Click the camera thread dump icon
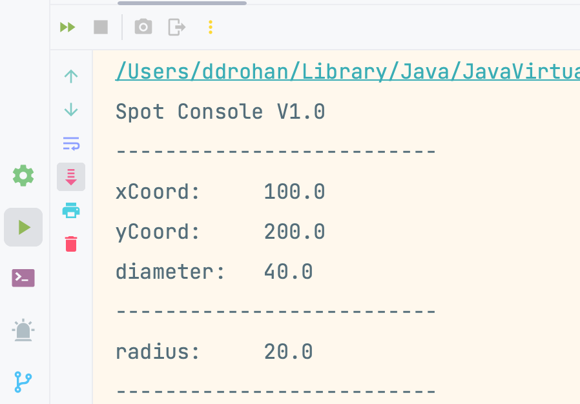The width and height of the screenshot is (580, 404). pos(143,27)
